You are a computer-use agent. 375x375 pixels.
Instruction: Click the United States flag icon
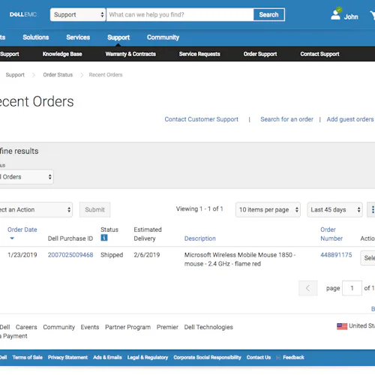point(342,326)
